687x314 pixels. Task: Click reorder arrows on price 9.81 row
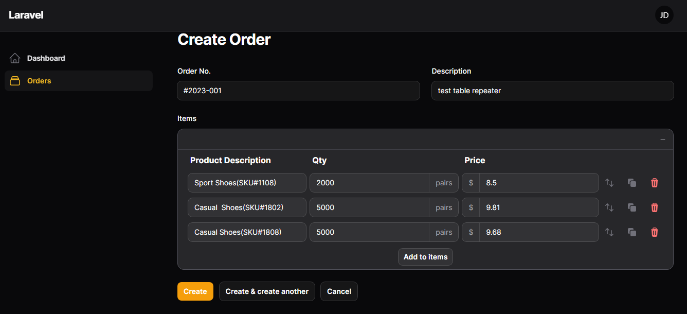[x=609, y=207]
